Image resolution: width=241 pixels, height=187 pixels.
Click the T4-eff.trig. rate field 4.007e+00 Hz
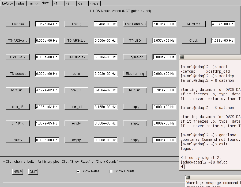point(223,24)
